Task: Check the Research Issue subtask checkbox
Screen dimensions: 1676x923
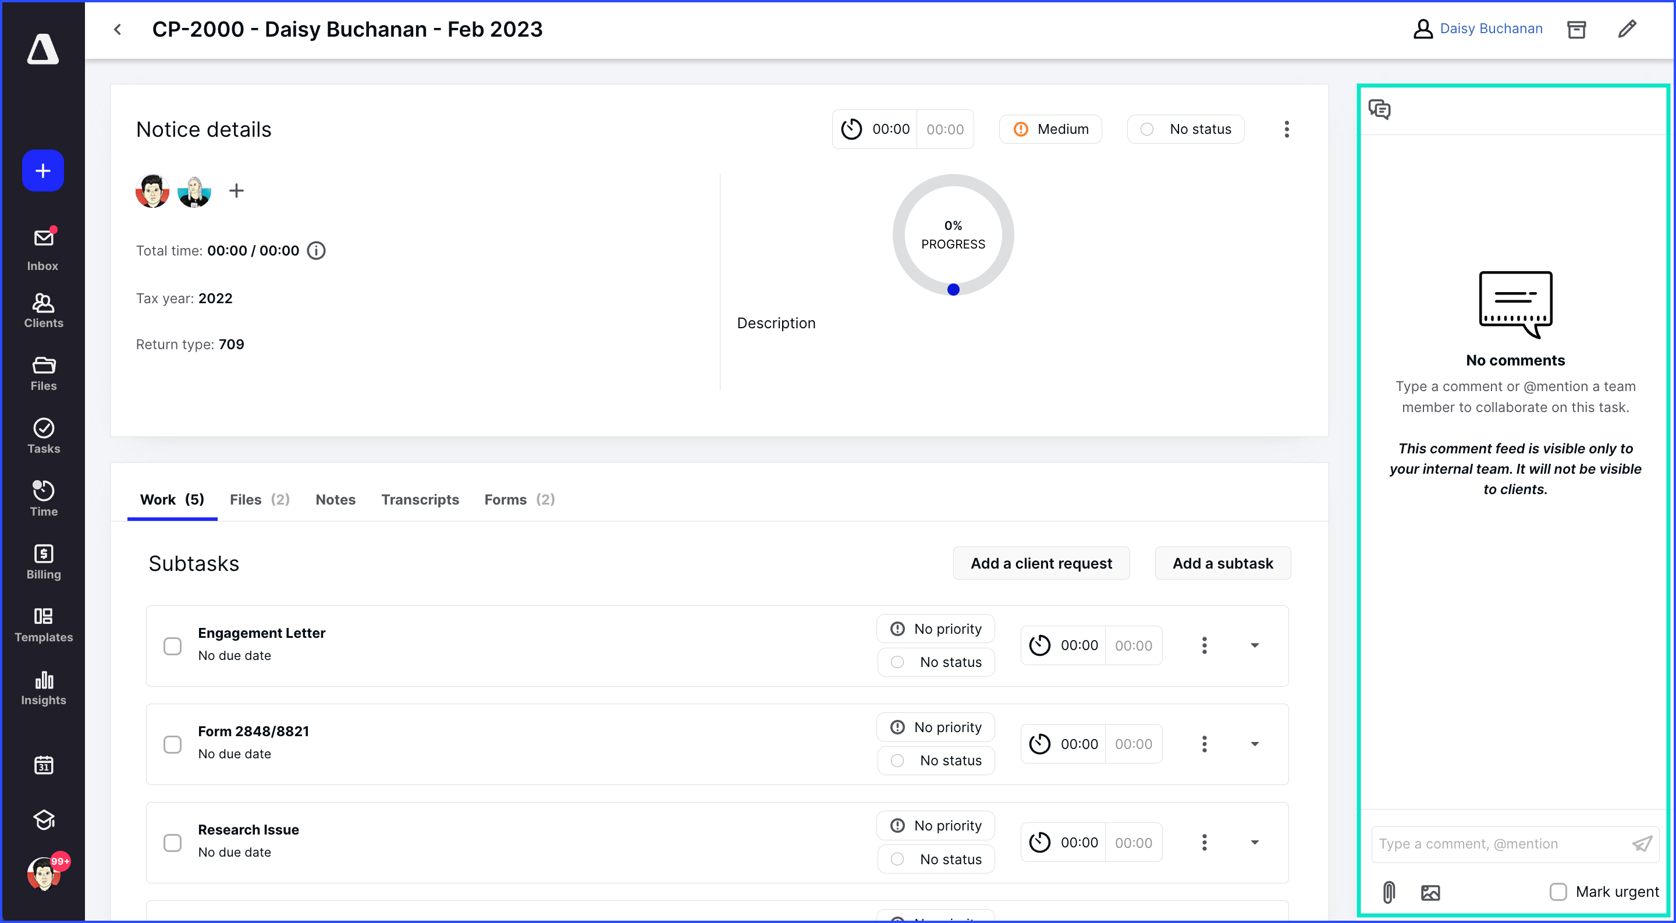Action: point(172,842)
